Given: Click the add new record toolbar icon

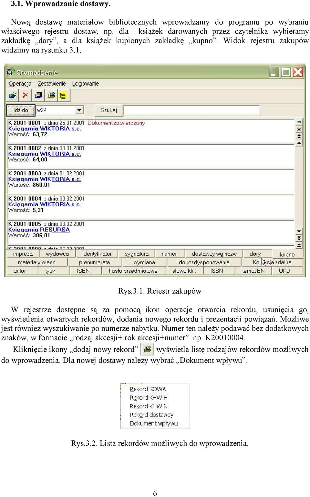Looking at the screenshot, I should click(51, 95).
